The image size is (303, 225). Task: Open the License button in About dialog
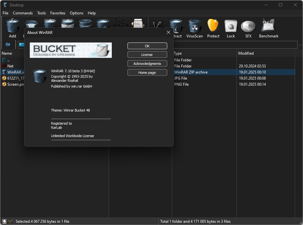pyautogui.click(x=147, y=55)
